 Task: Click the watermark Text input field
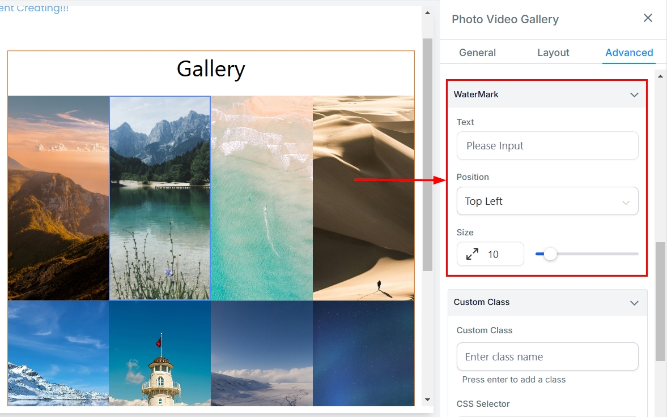(x=547, y=146)
